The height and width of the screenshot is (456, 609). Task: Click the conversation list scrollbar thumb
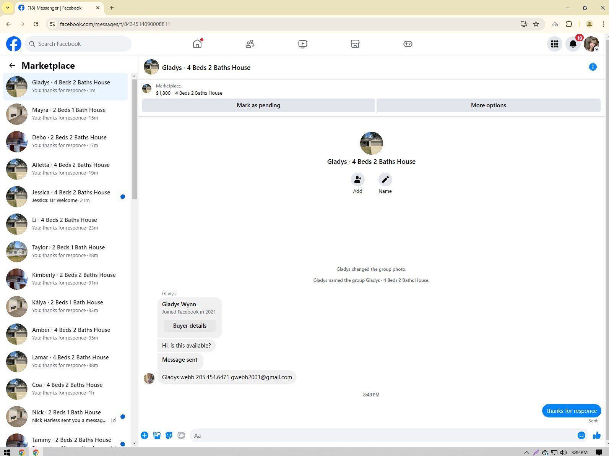(134, 139)
